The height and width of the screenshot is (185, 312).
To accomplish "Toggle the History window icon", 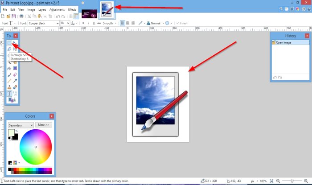I will [x=287, y=9].
